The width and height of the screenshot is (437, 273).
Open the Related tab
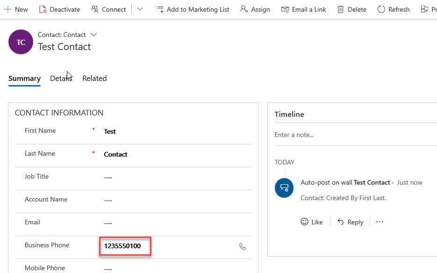point(94,79)
